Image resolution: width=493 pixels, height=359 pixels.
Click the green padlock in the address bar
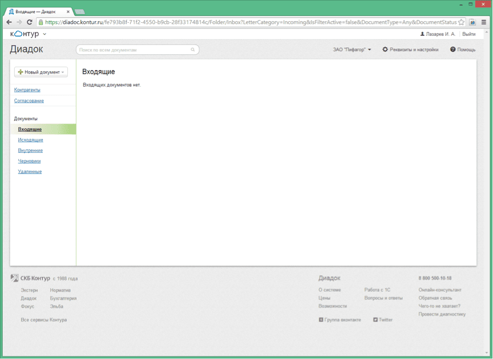point(41,22)
